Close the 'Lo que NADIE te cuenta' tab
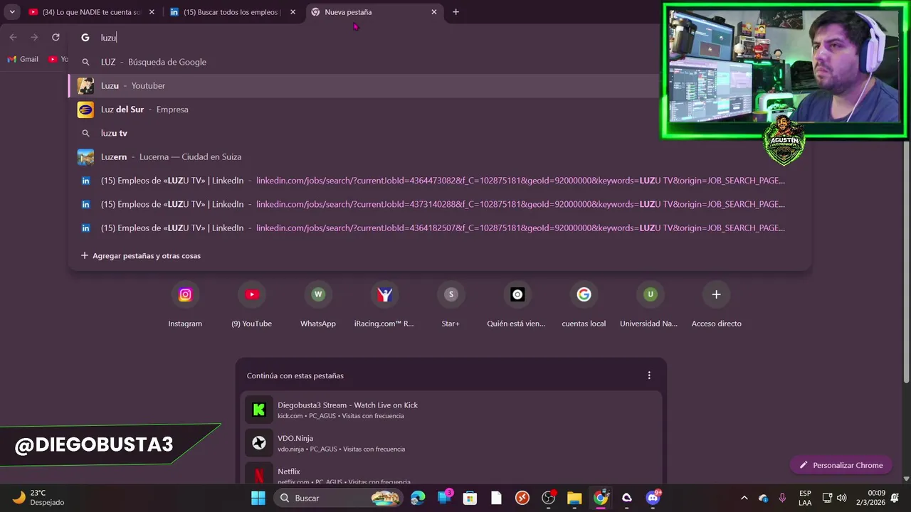 [x=152, y=12]
